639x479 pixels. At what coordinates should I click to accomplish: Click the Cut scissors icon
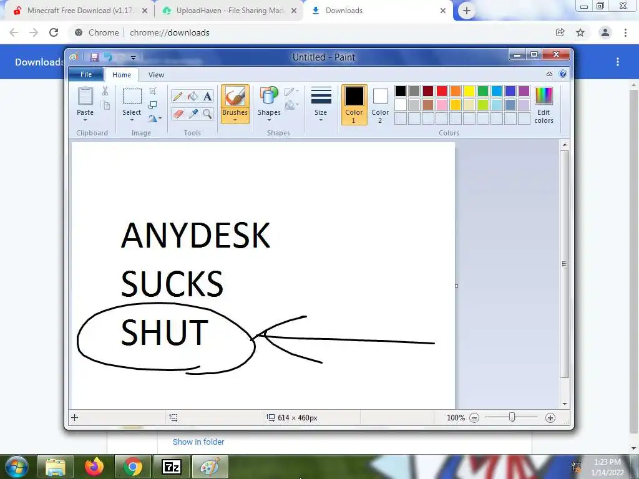pyautogui.click(x=105, y=91)
